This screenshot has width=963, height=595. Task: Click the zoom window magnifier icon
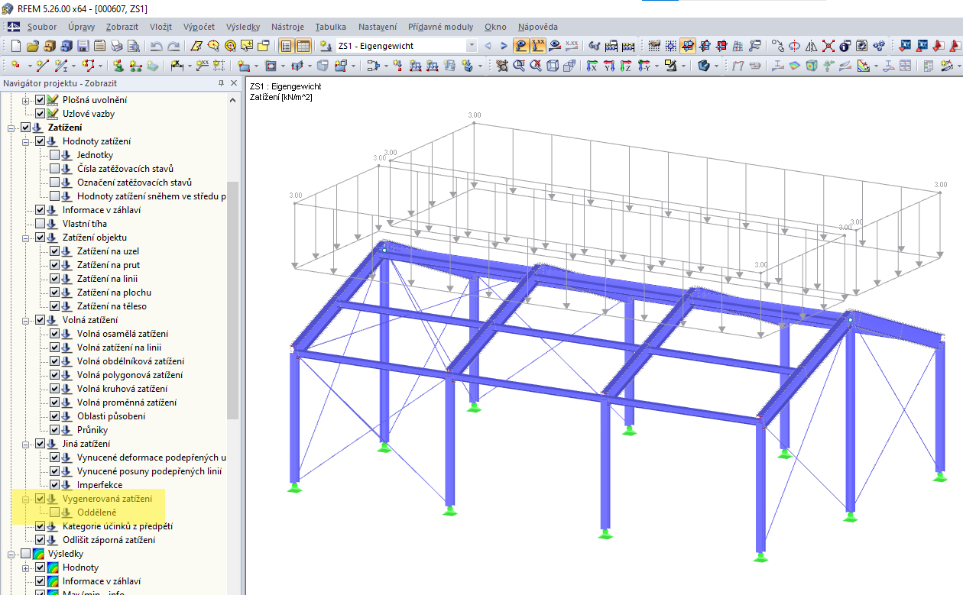coord(518,66)
